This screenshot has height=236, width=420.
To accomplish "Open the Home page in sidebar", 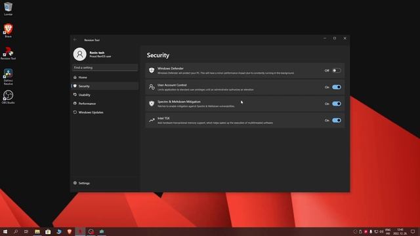I will (105, 77).
